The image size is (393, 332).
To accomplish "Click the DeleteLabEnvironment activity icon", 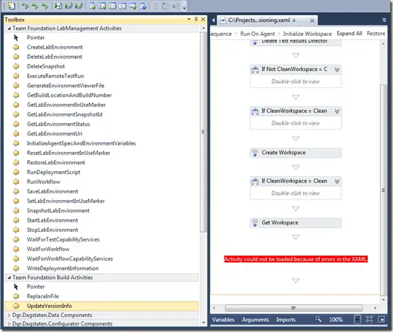I will click(16, 57).
